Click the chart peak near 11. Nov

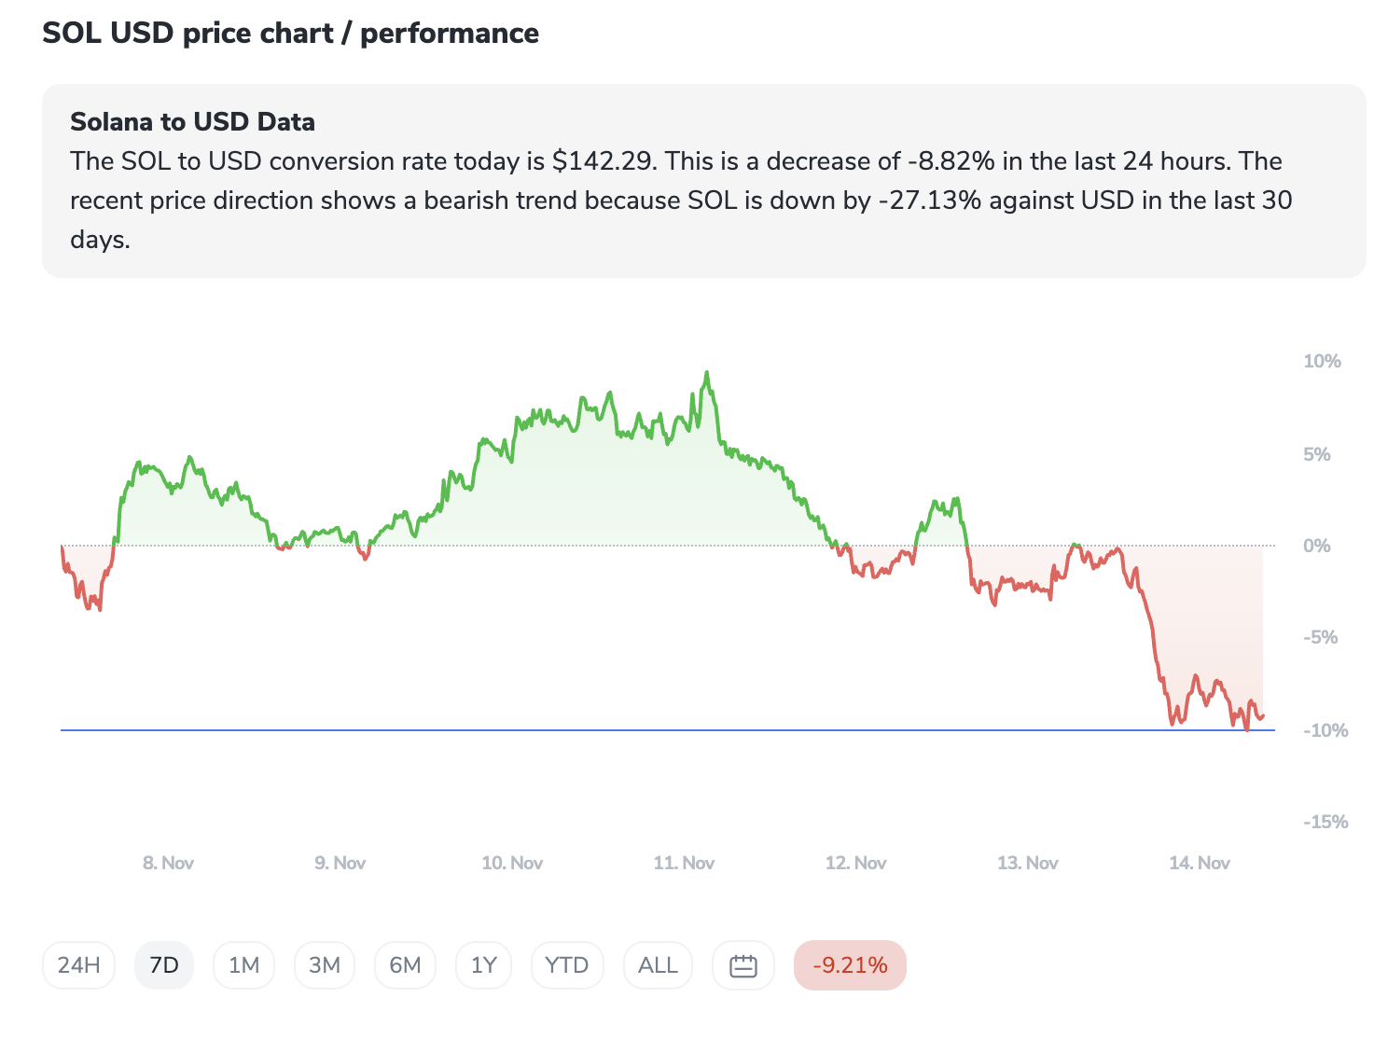click(707, 373)
